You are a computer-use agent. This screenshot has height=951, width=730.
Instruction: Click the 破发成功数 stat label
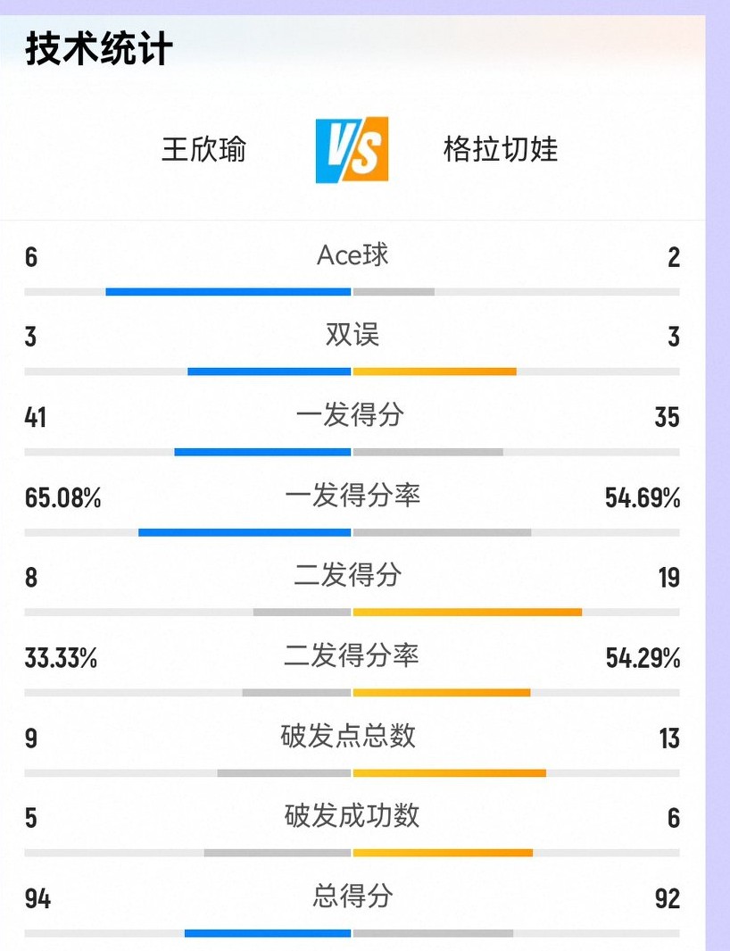pyautogui.click(x=352, y=816)
